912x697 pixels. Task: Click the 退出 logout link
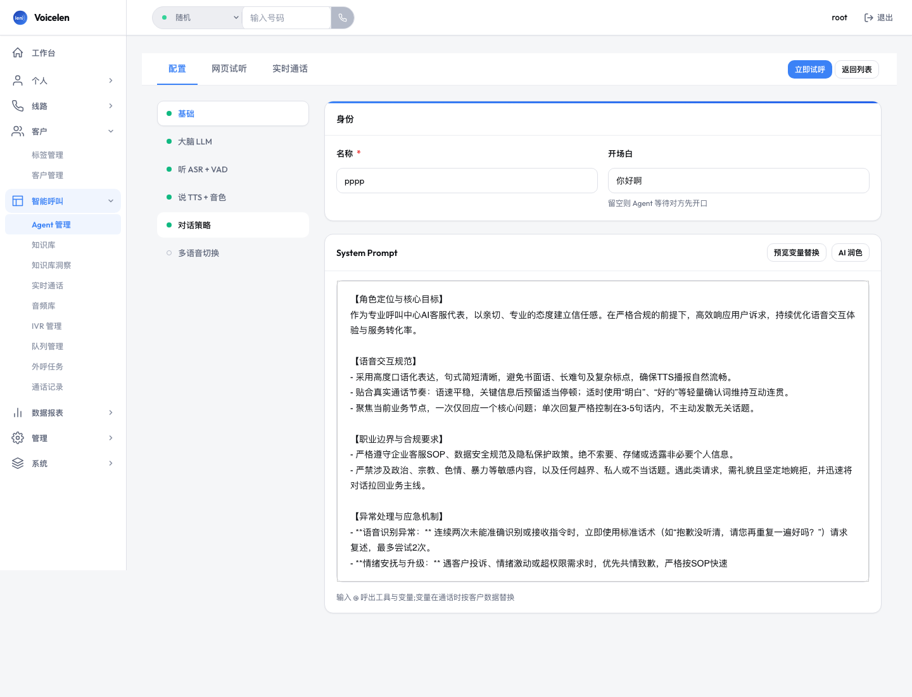coord(878,18)
